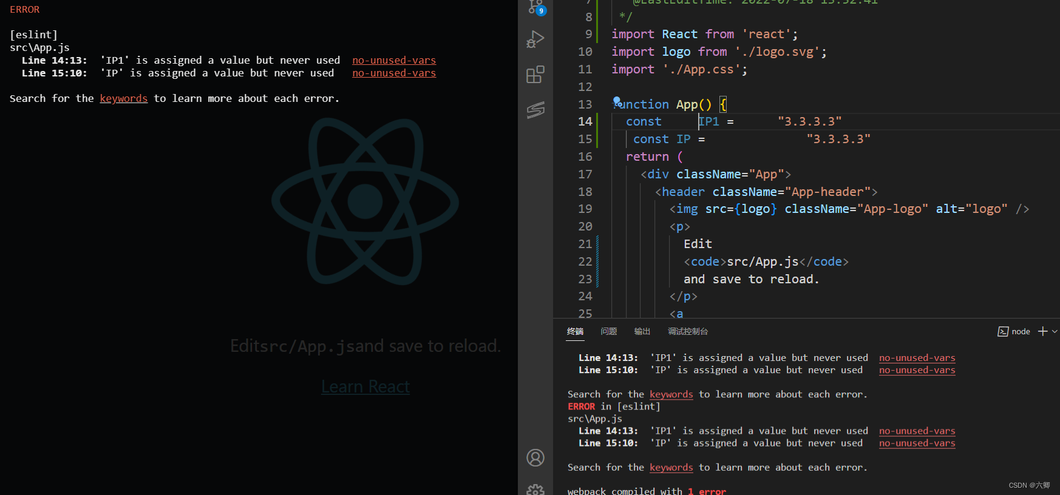Click the Learn React link
Screen dimensions: 1060x495
(365, 386)
